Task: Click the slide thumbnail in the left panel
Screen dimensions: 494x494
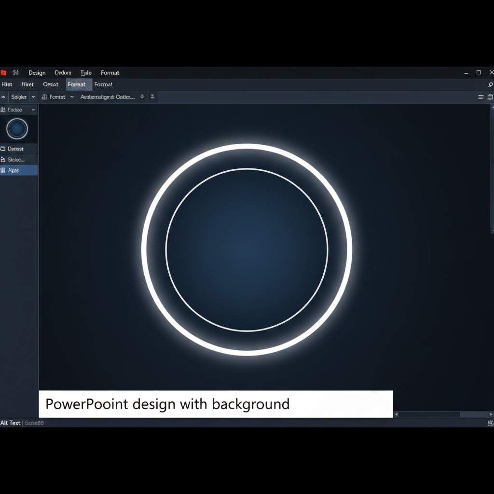Action: pyautogui.click(x=18, y=128)
